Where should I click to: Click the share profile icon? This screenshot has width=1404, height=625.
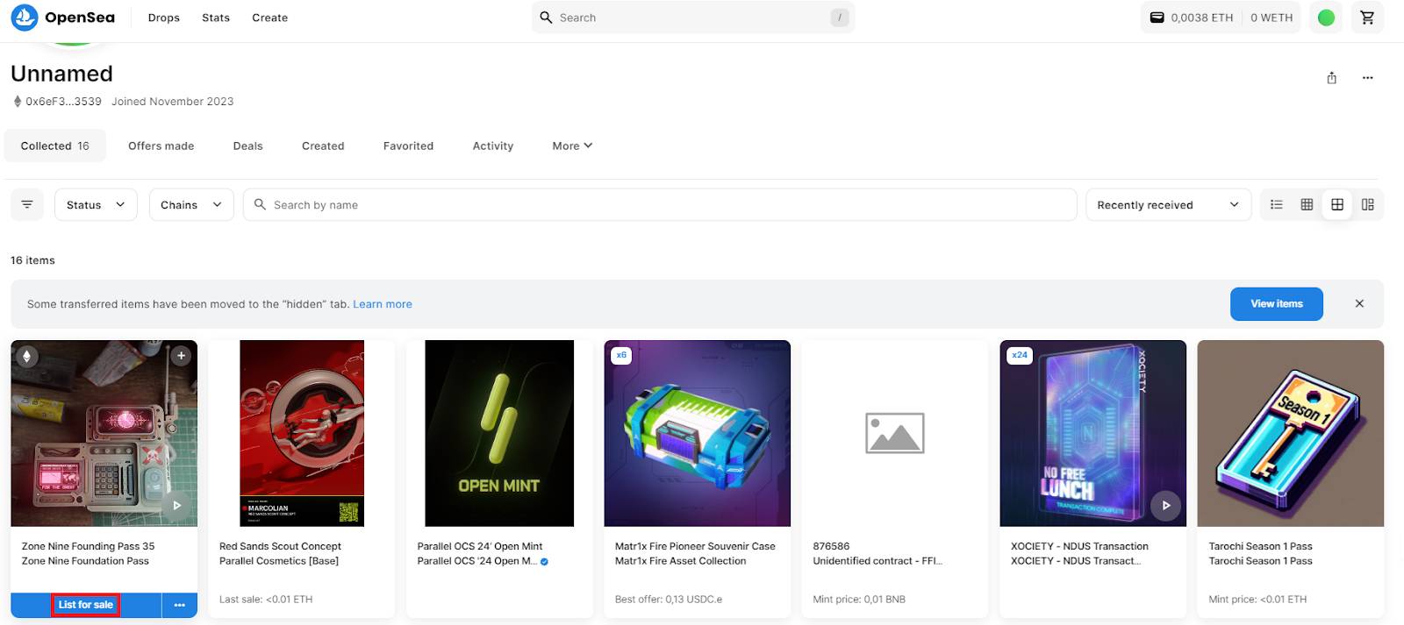tap(1332, 78)
